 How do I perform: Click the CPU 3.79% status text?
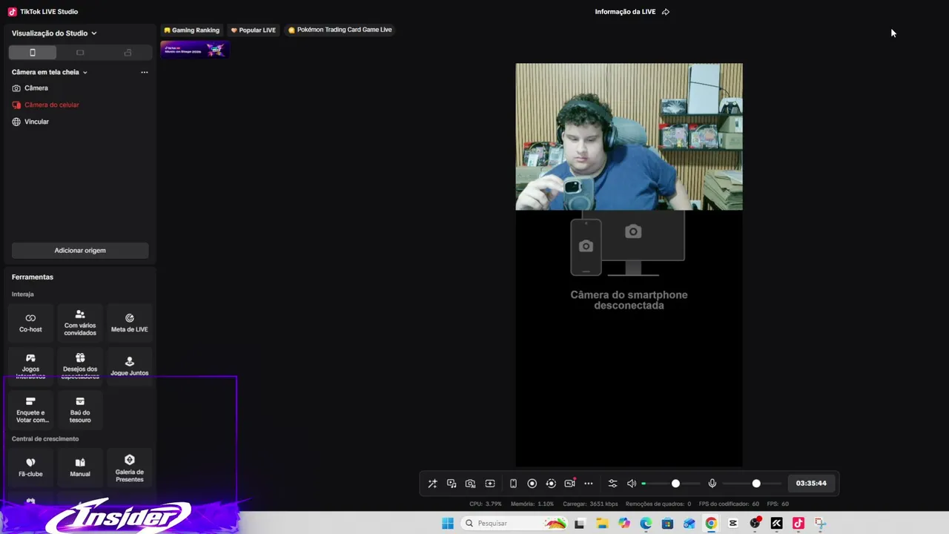[x=486, y=504]
